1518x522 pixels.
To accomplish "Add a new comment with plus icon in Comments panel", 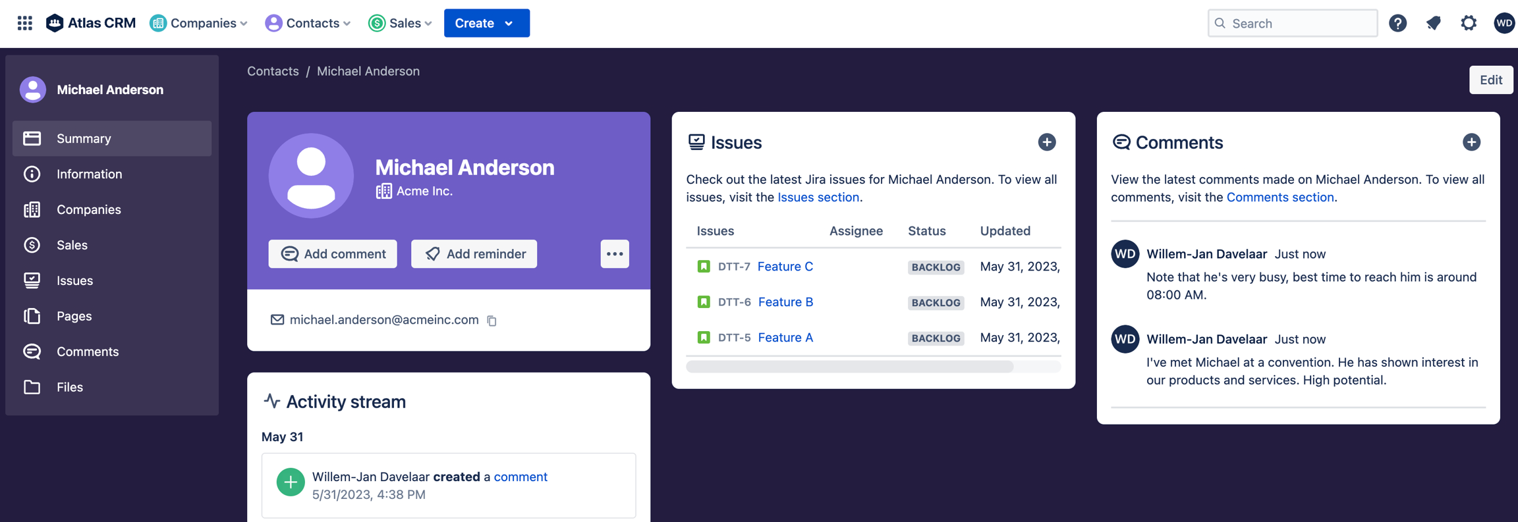I will [x=1471, y=142].
